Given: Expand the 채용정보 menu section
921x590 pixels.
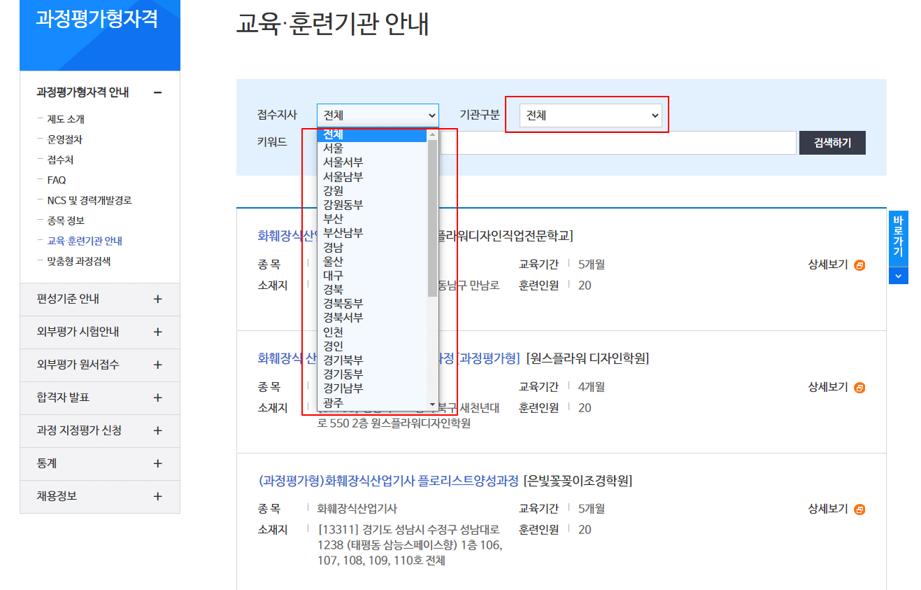Looking at the screenshot, I should pyautogui.click(x=99, y=496).
